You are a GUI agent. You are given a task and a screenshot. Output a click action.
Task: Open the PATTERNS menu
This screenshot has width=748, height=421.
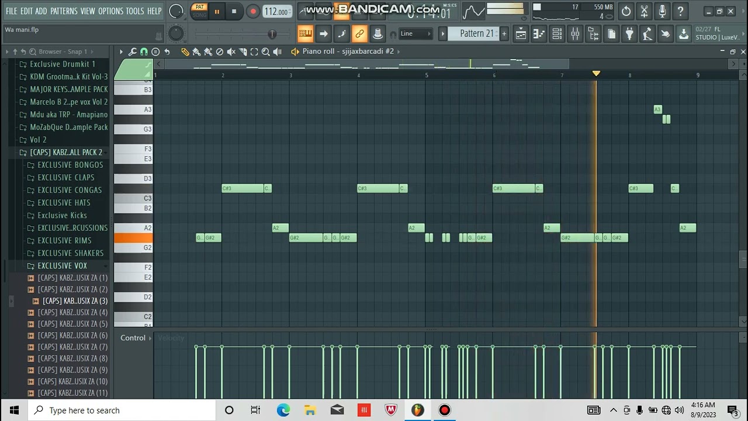tap(64, 11)
